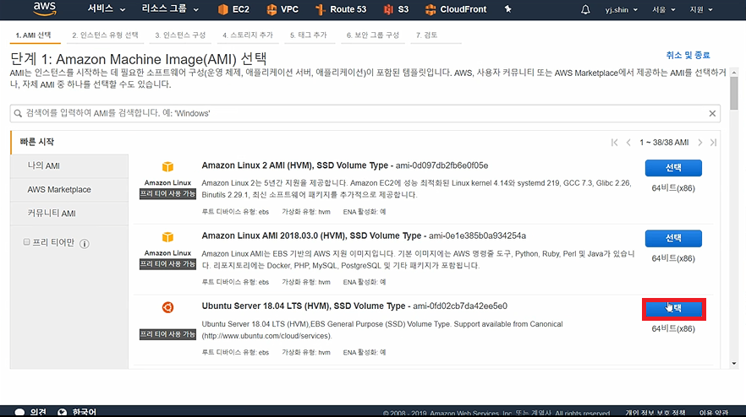
Task: Select the 3. 인스턴스 구성 tab
Action: 180,35
